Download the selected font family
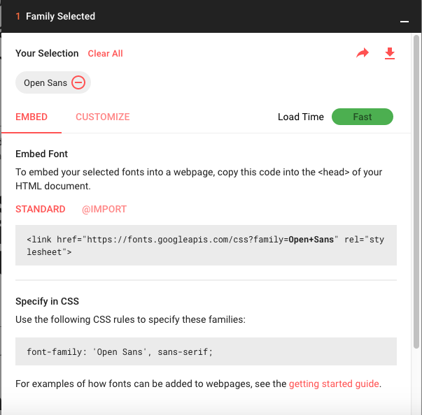The height and width of the screenshot is (415, 422). coord(389,53)
